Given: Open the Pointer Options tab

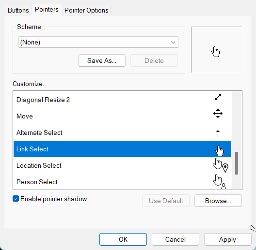Looking at the screenshot, I should 86,10.
